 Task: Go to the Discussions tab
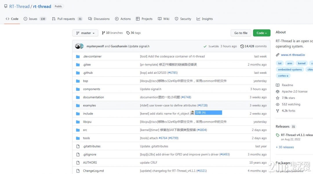(x=99, y=19)
